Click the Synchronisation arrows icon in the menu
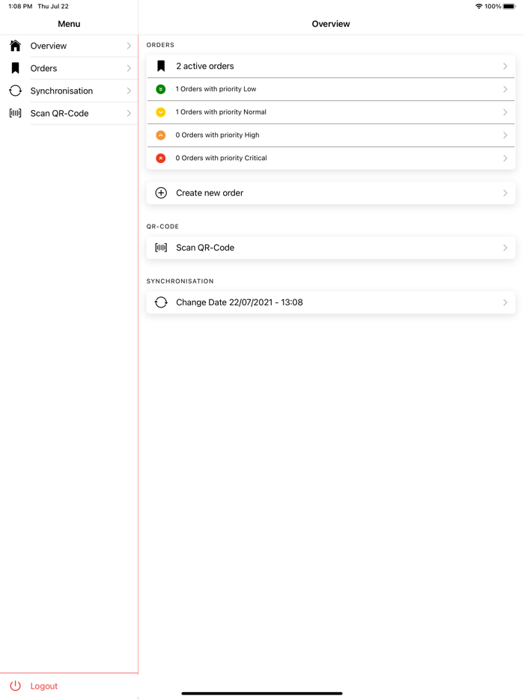This screenshot has width=524, height=699. click(15, 91)
